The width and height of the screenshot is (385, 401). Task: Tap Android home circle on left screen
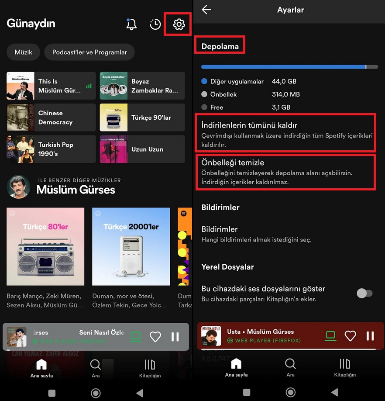(x=96, y=393)
